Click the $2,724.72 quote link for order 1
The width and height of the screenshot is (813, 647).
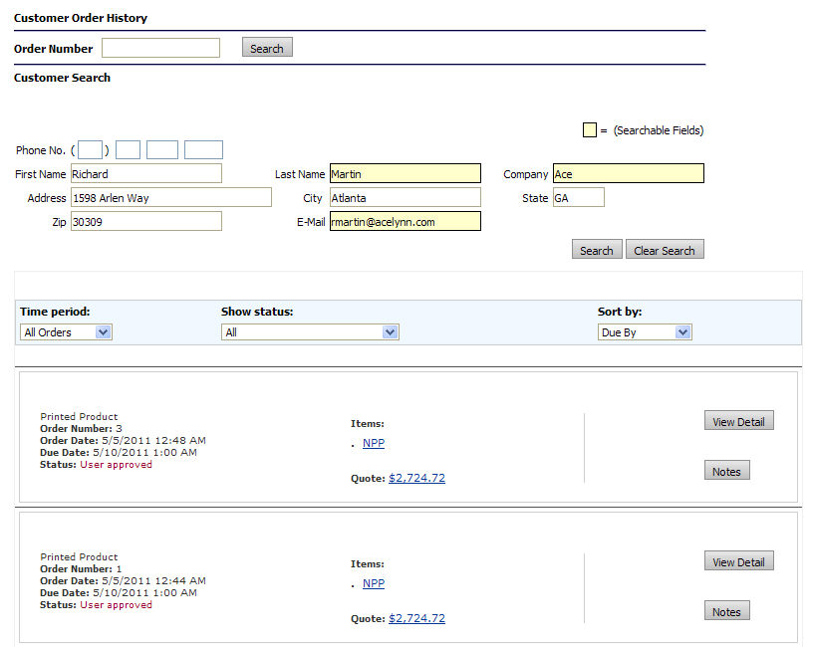point(416,618)
